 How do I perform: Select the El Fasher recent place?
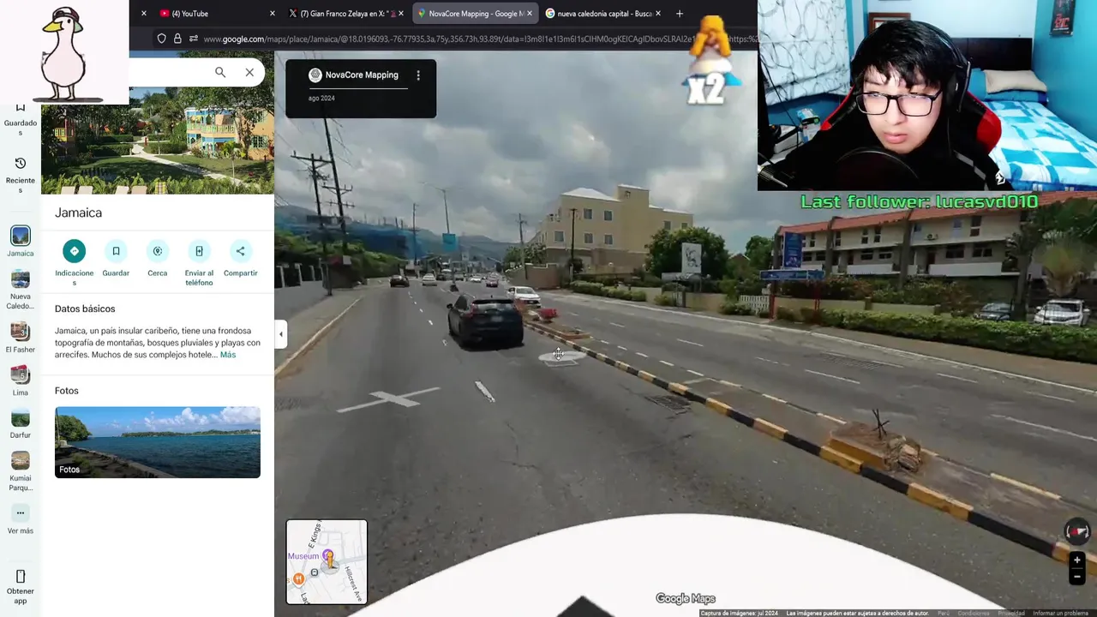[21, 338]
